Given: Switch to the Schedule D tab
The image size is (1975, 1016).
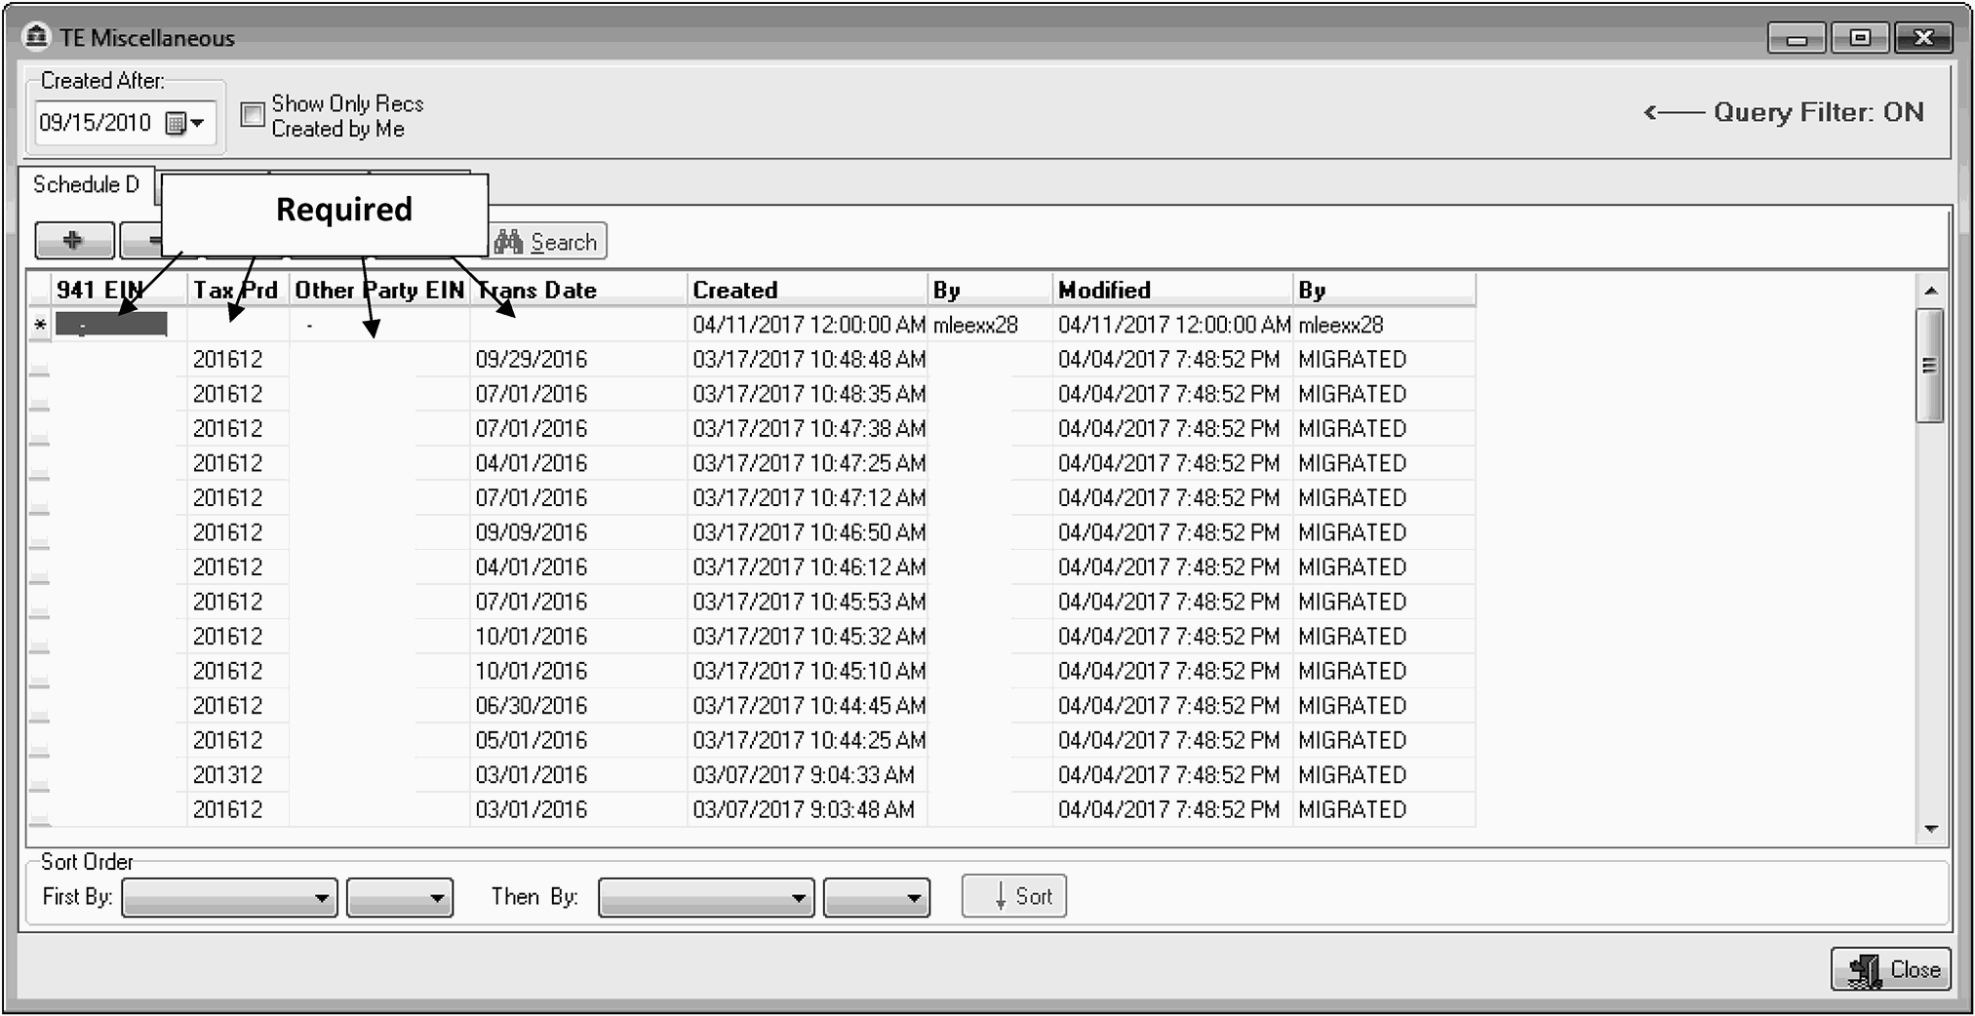Looking at the screenshot, I should click(86, 185).
